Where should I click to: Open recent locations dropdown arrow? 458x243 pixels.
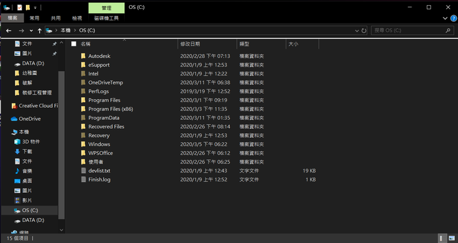click(31, 30)
